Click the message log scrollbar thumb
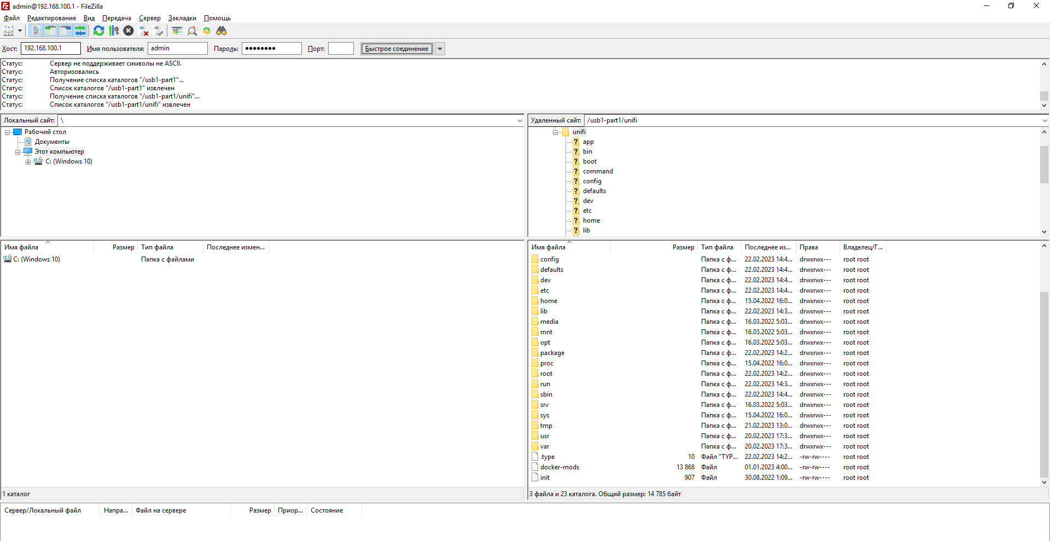 (1044, 96)
